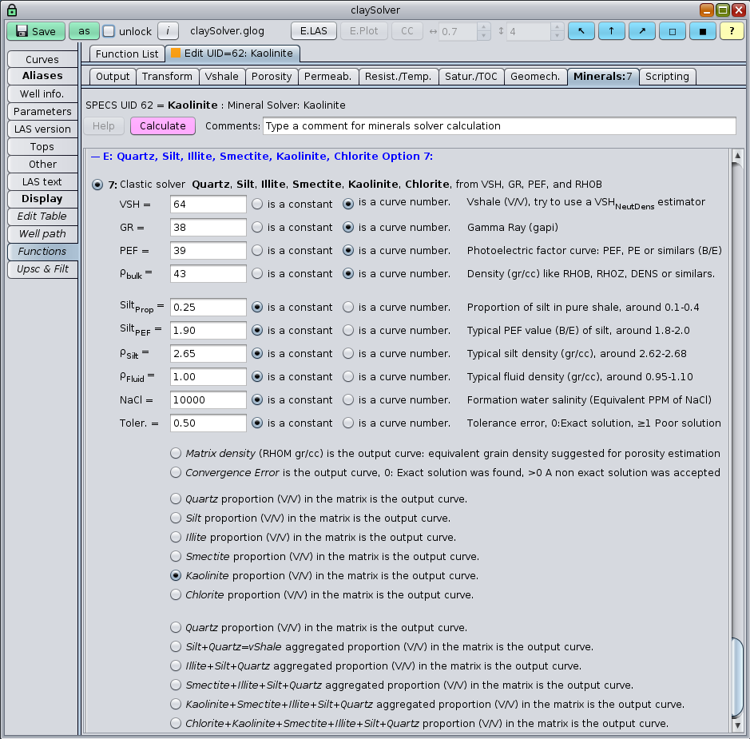Collapse the E: Quartz, Silt Option 7 header
Screen dimensions: 750x739
pos(262,157)
